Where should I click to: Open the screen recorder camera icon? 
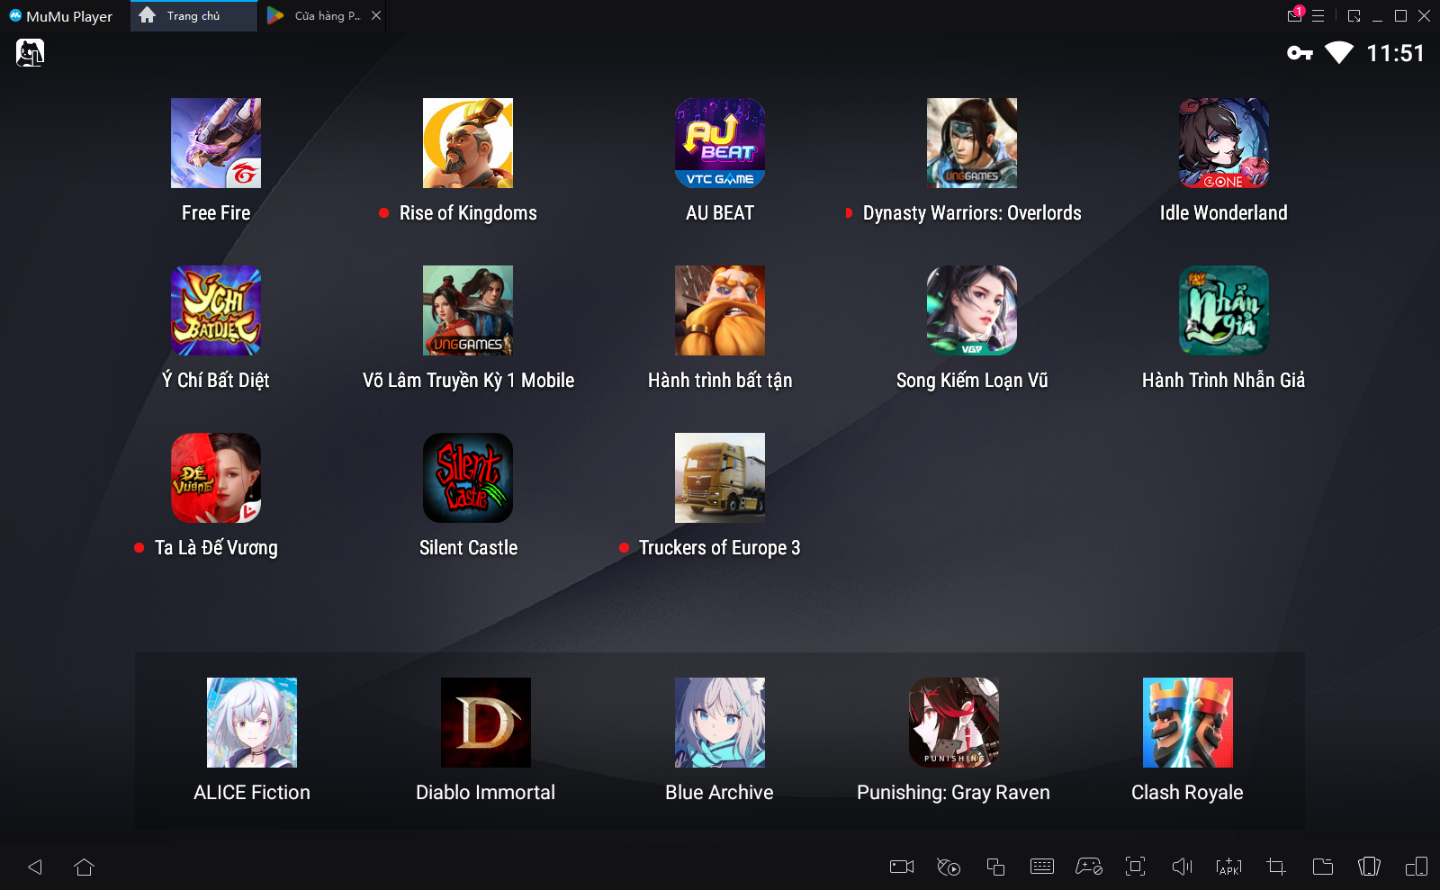901,867
